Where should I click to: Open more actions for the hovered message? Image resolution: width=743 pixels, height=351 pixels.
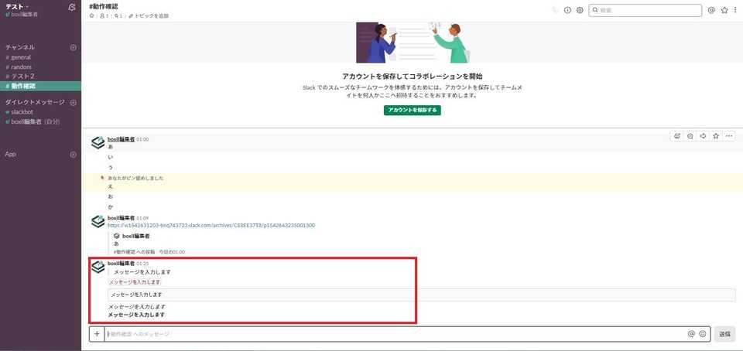pos(729,136)
